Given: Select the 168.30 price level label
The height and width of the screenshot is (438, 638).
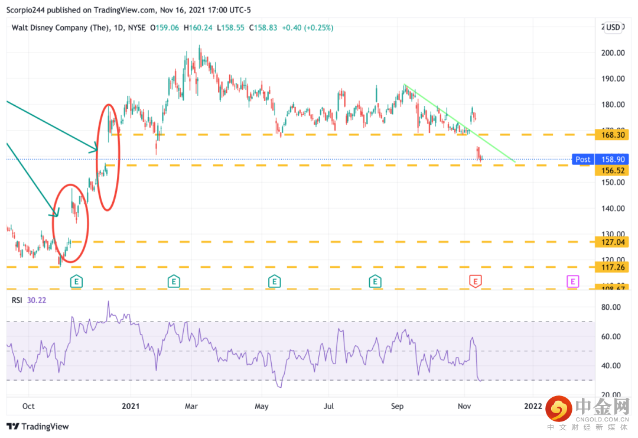Looking at the screenshot, I should (612, 135).
